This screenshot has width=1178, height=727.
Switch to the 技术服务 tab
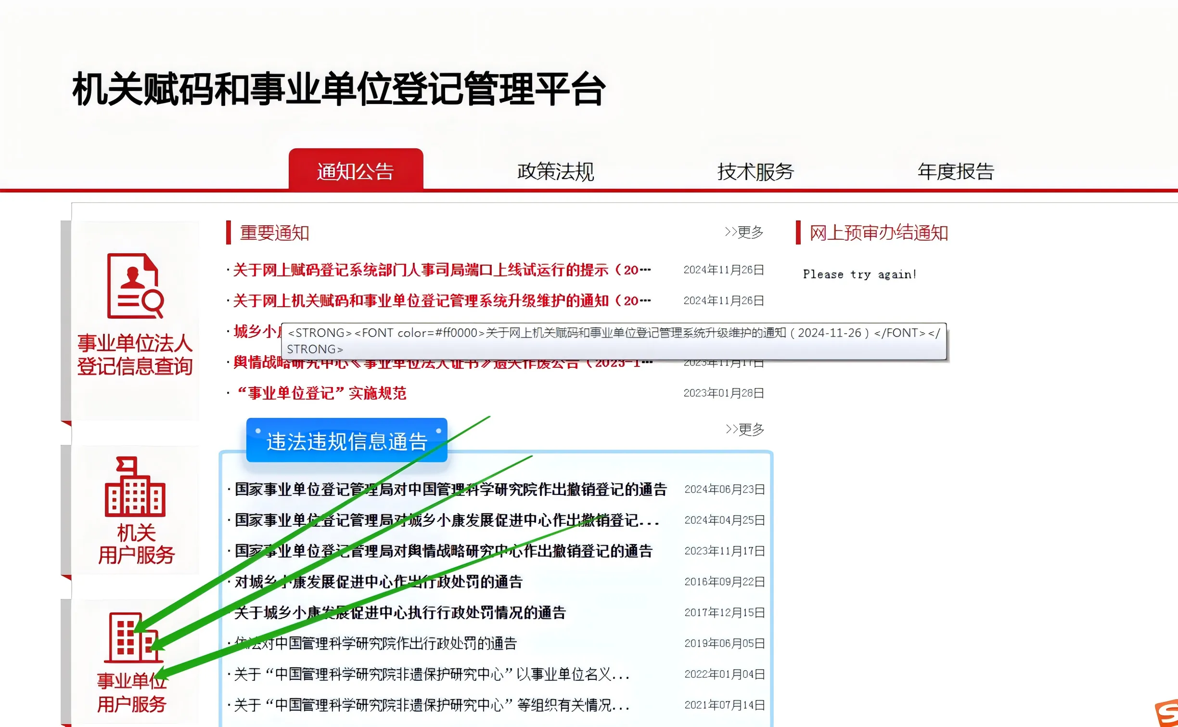coord(755,171)
